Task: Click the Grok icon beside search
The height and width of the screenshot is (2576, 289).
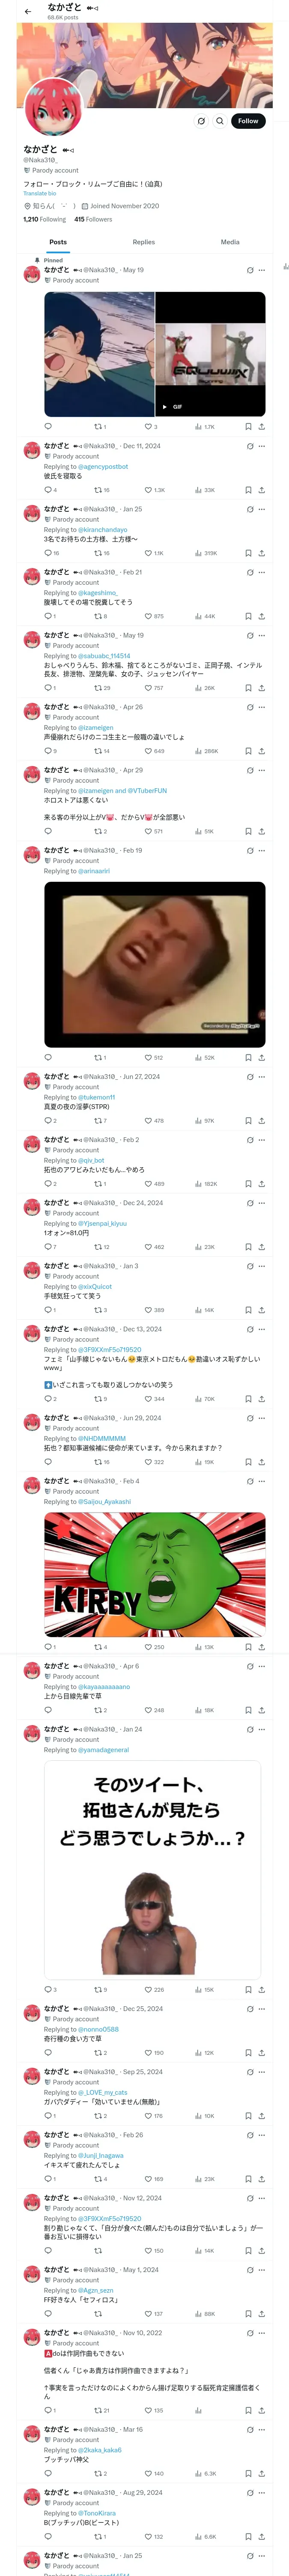Action: click(x=200, y=121)
